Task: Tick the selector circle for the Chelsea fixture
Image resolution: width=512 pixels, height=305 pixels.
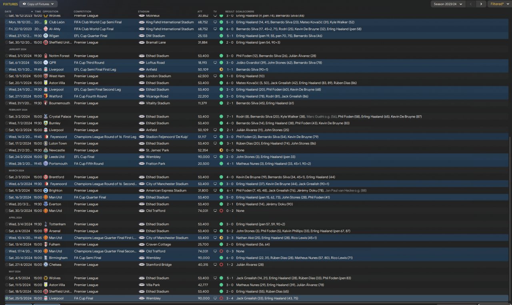Action: coord(6,265)
